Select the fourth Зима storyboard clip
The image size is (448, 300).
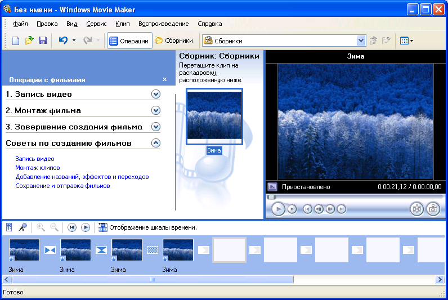coord(178,250)
